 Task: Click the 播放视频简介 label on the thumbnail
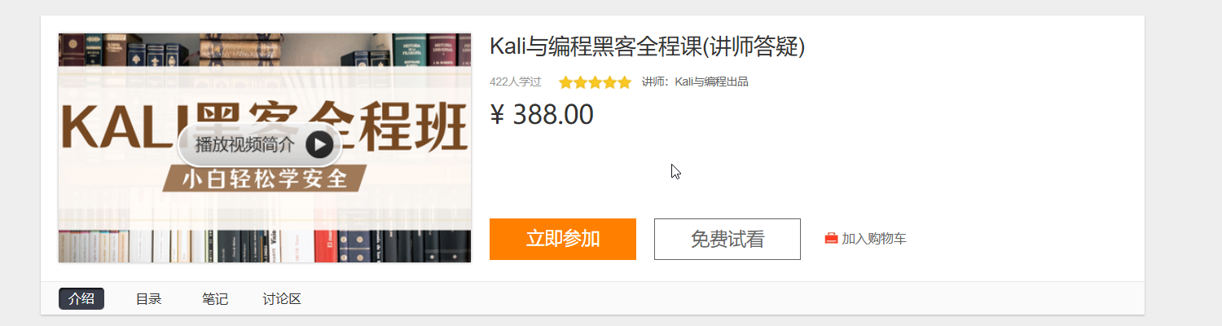pos(244,145)
